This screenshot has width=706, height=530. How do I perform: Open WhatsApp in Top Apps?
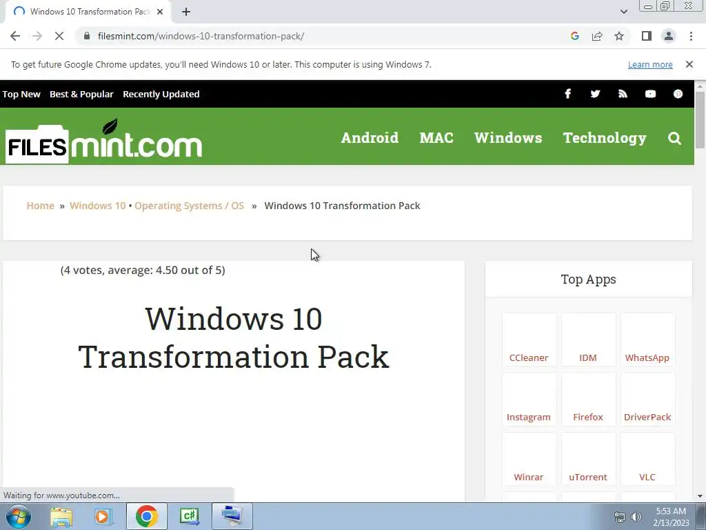click(x=647, y=340)
